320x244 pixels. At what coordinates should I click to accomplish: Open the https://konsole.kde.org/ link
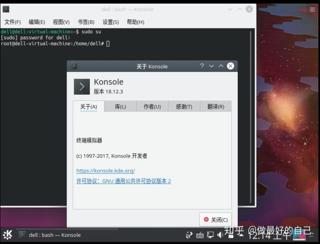pos(105,171)
